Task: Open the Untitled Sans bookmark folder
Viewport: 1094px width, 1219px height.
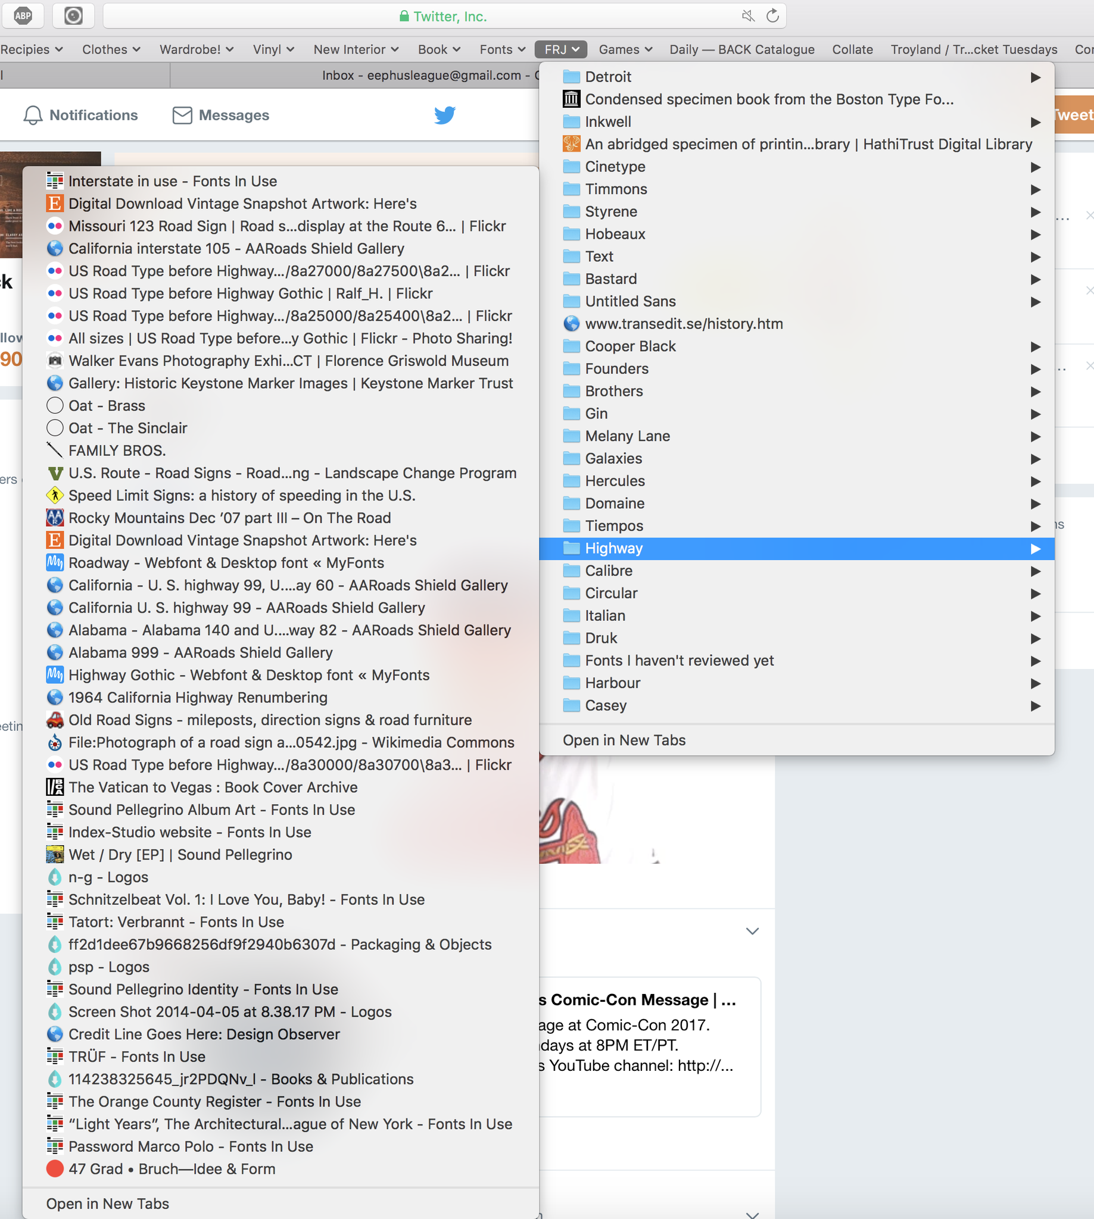Action: tap(796, 302)
